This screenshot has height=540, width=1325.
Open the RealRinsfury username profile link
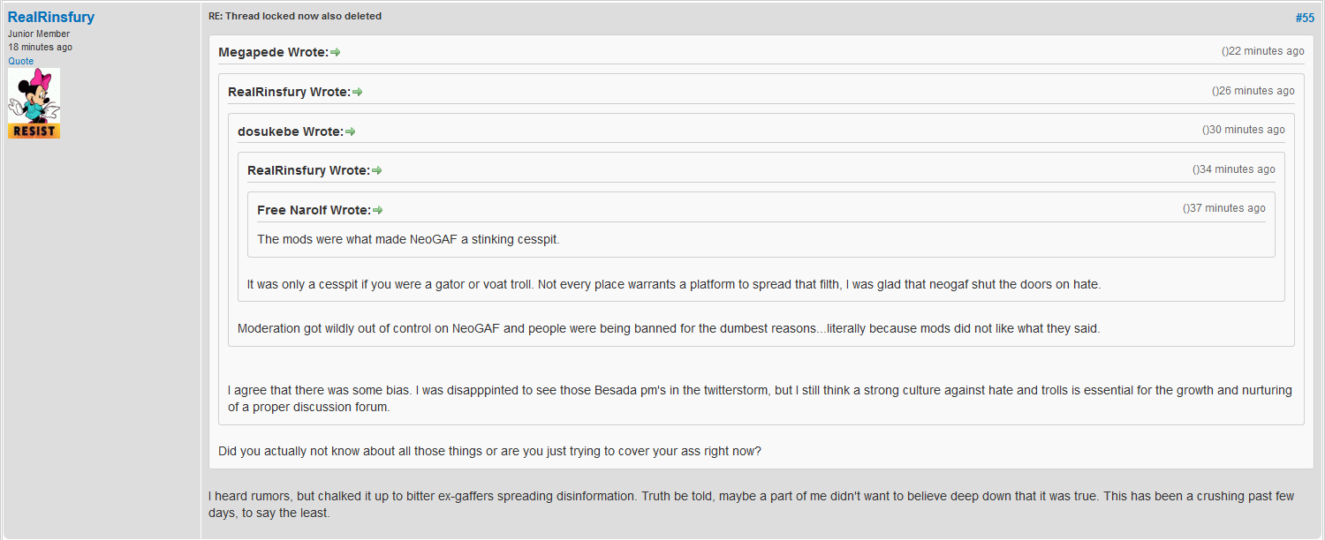pyautogui.click(x=51, y=17)
